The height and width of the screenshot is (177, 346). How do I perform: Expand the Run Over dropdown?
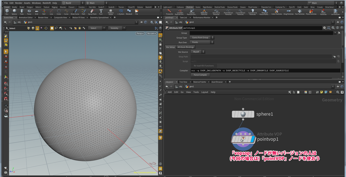202,42
